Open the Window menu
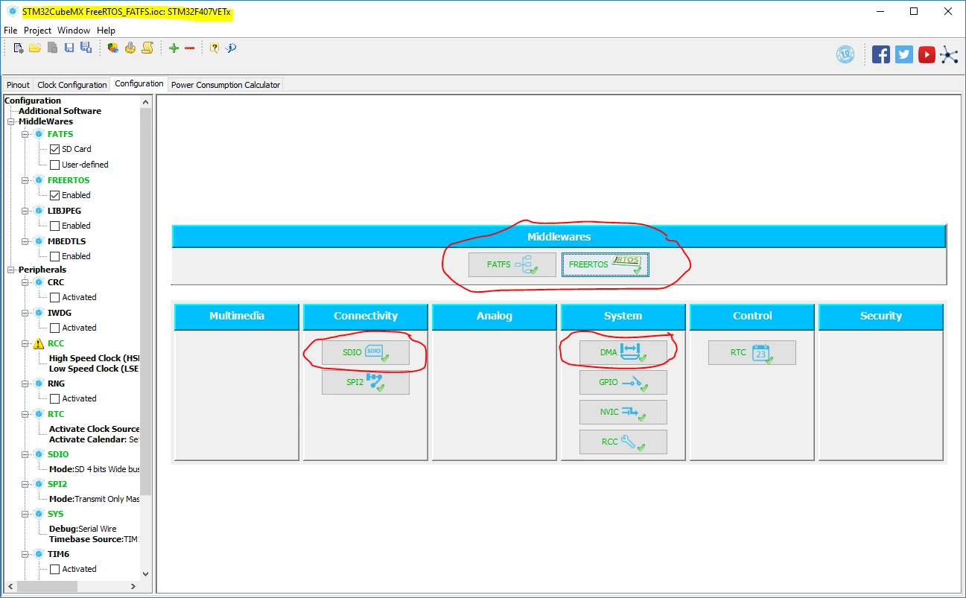 [x=74, y=31]
